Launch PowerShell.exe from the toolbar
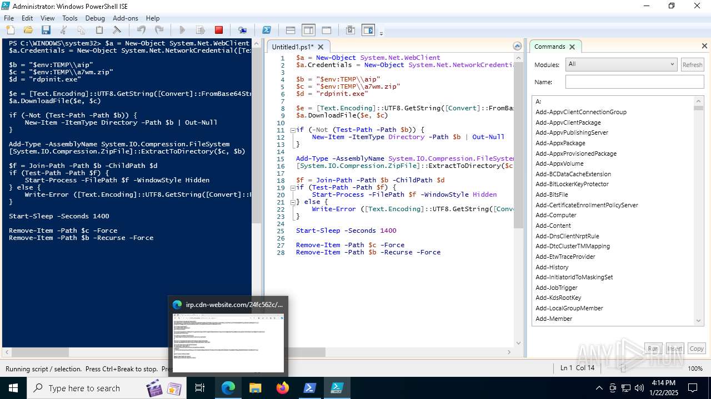The width and height of the screenshot is (711, 399). pos(267,30)
